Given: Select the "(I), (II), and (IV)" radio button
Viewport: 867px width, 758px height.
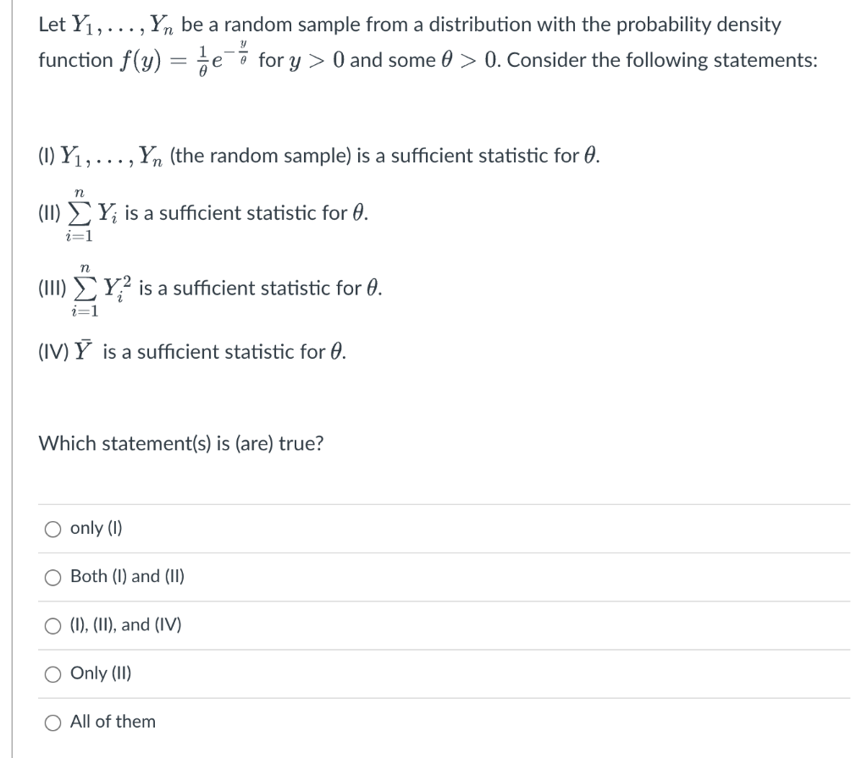Looking at the screenshot, I should (x=53, y=624).
